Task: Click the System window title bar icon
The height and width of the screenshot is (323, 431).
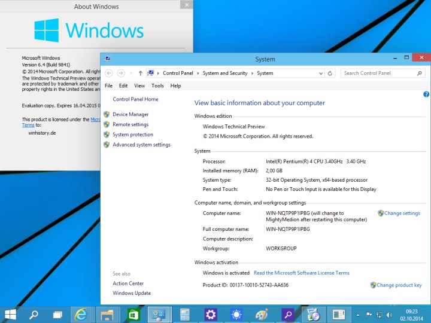Action: point(107,59)
